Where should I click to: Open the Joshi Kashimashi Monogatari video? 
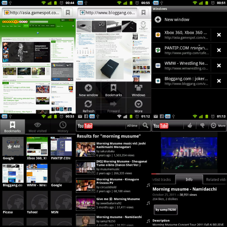pos(113,149)
